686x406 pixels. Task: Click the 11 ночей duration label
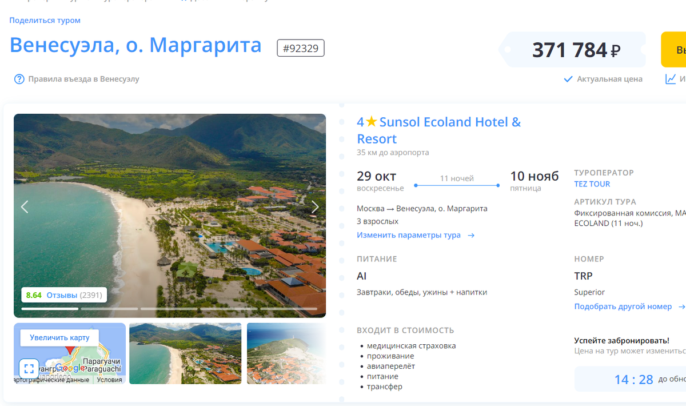tap(457, 178)
